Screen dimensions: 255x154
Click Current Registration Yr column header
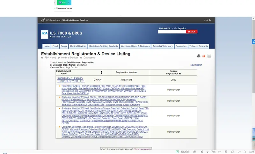173,72
